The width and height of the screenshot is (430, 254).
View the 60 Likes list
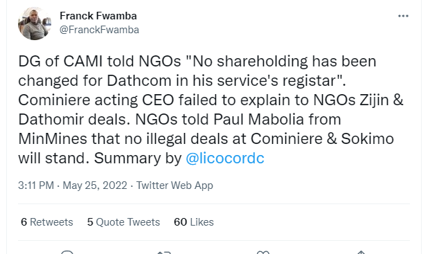[x=194, y=222]
